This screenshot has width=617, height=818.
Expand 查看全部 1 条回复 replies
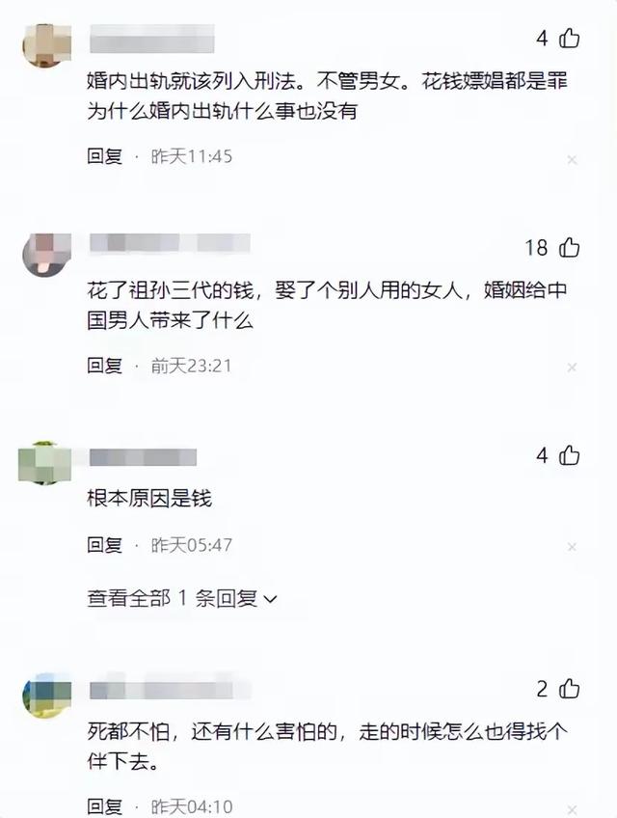pyautogui.click(x=181, y=598)
